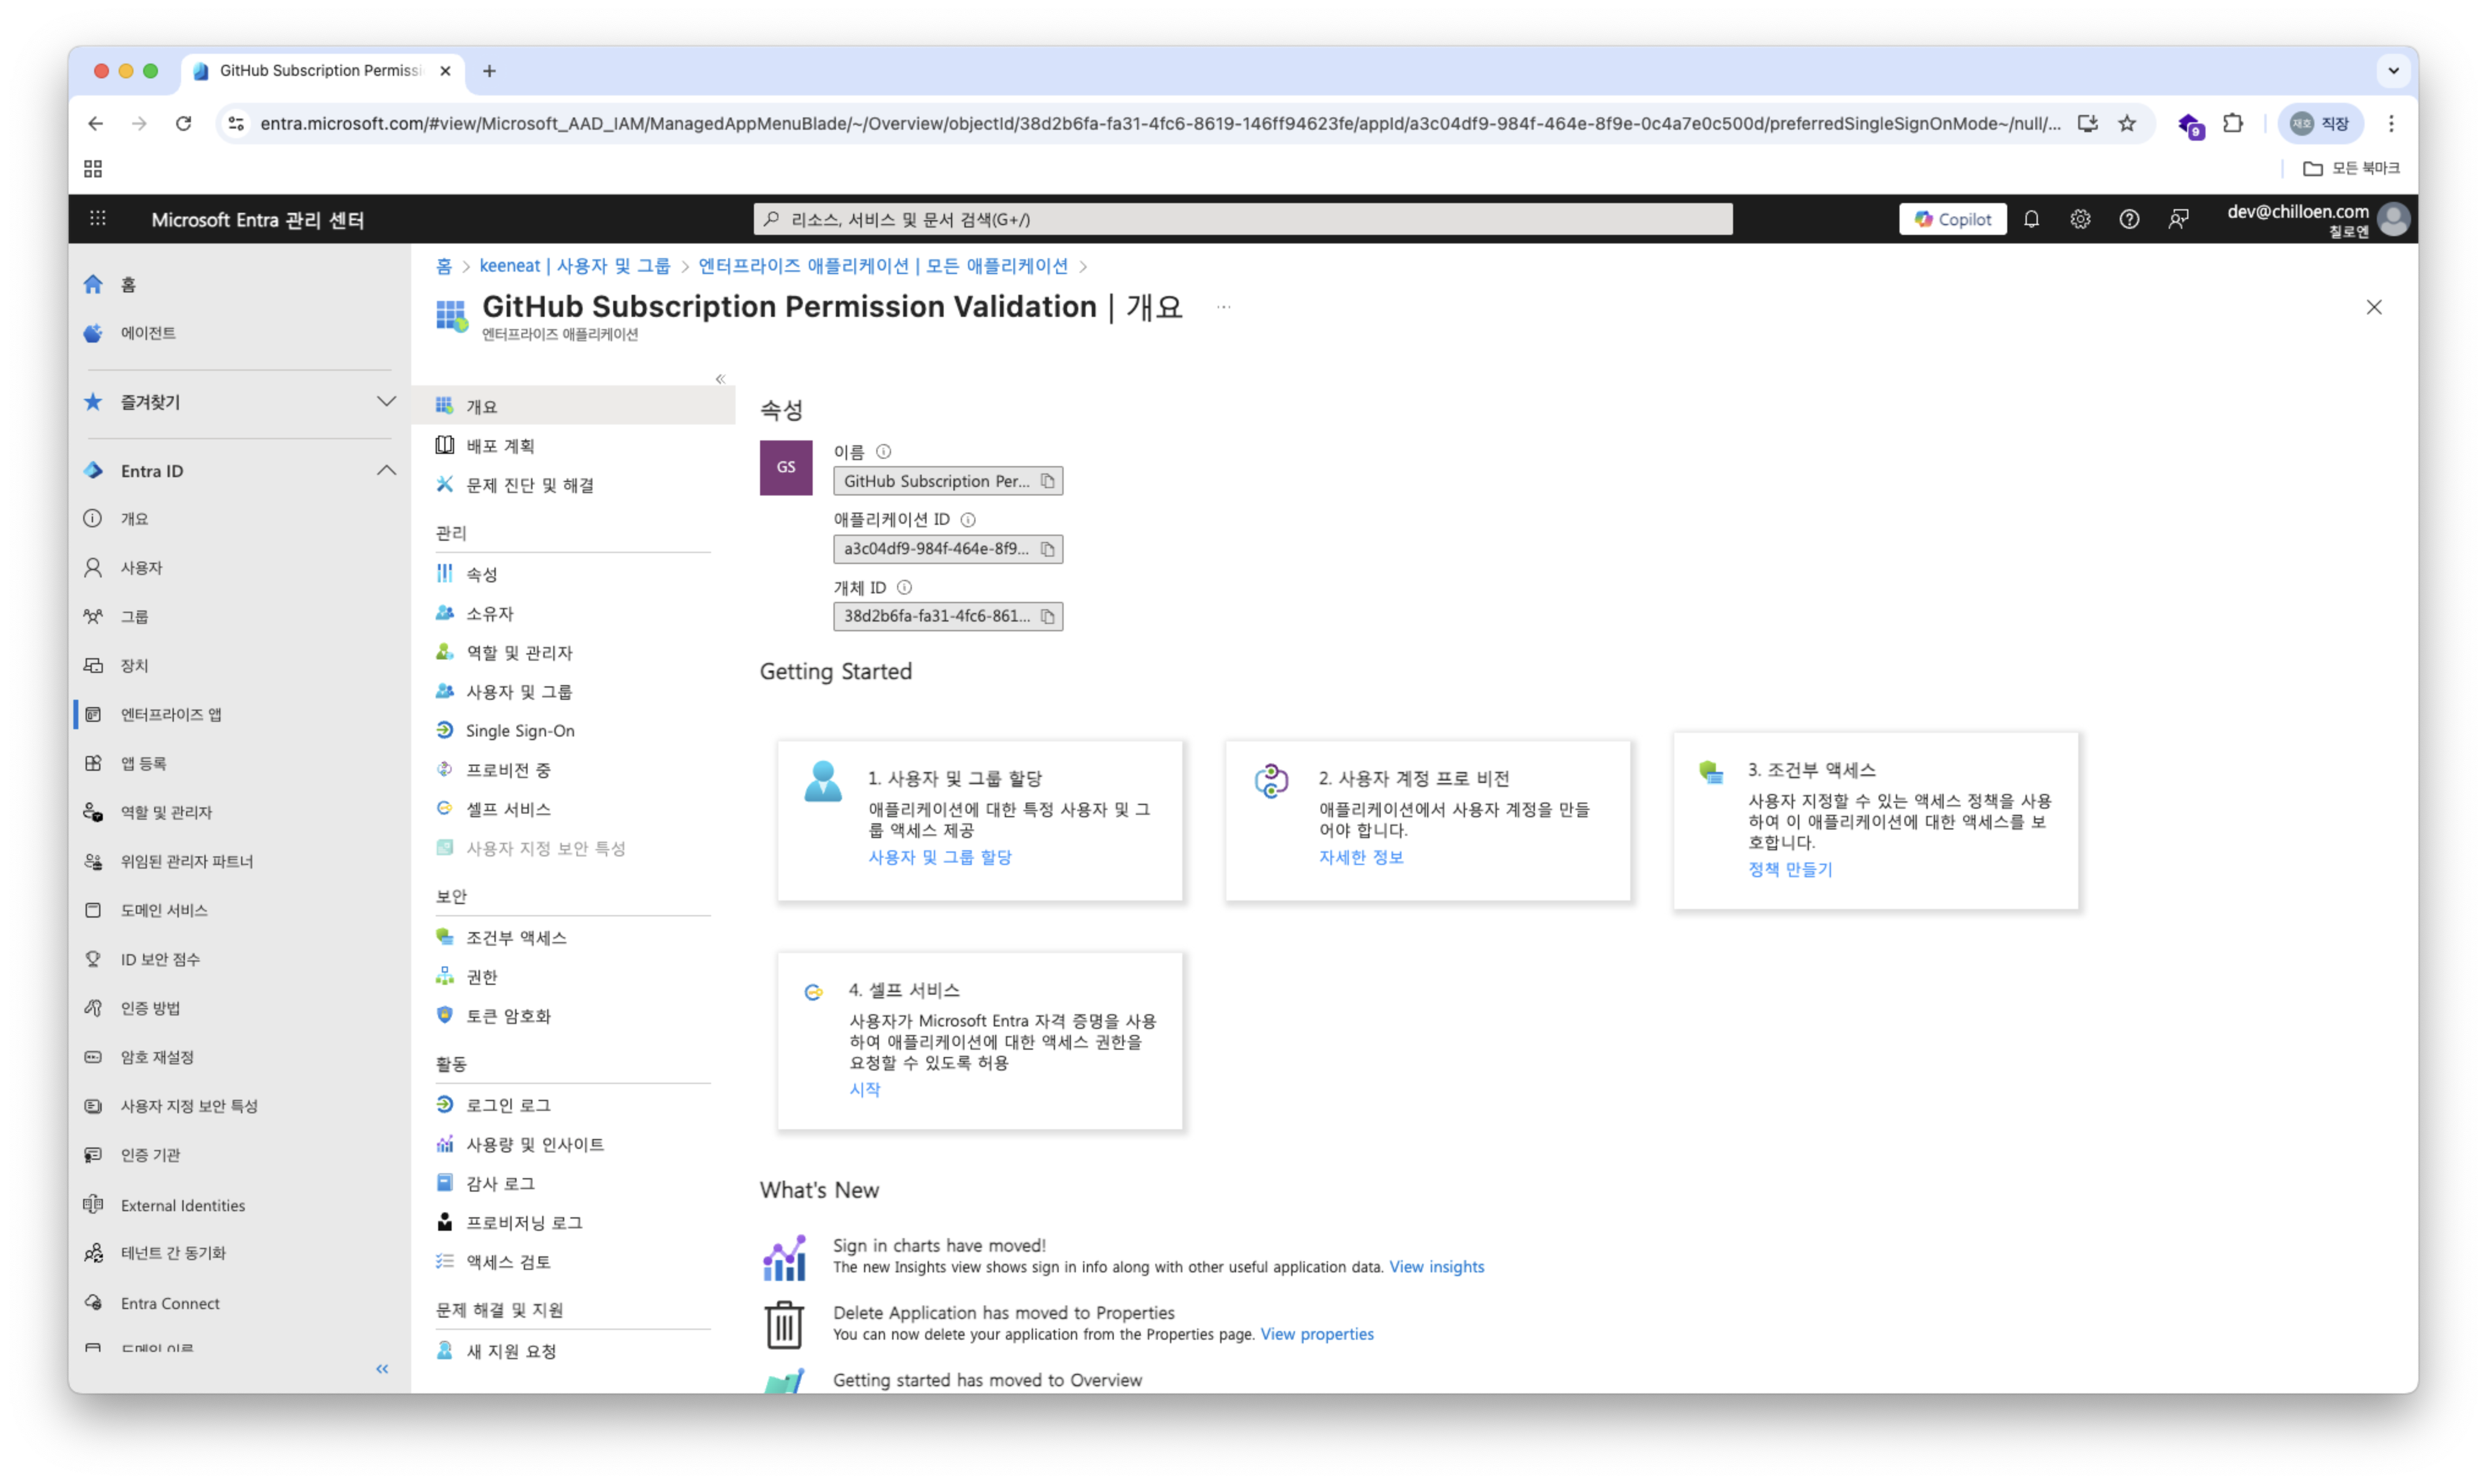Open the feedback icon in header
The image size is (2487, 1484).
2178,219
